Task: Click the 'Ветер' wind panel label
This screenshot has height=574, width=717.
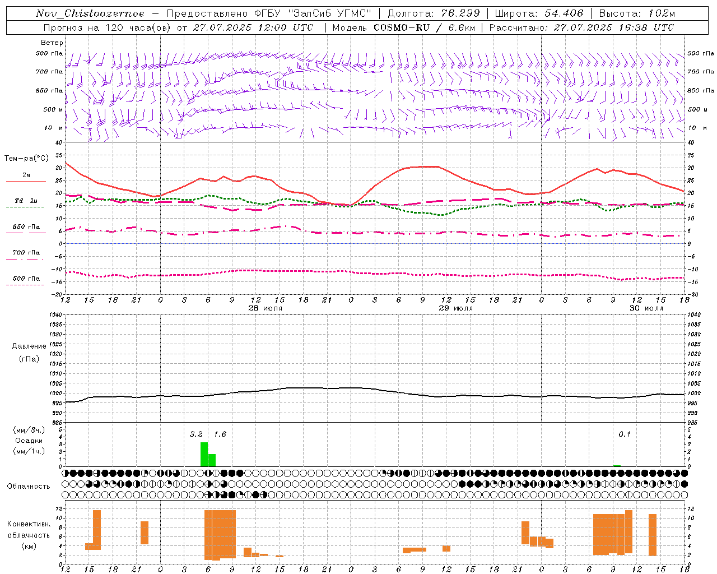Action: coord(52,43)
